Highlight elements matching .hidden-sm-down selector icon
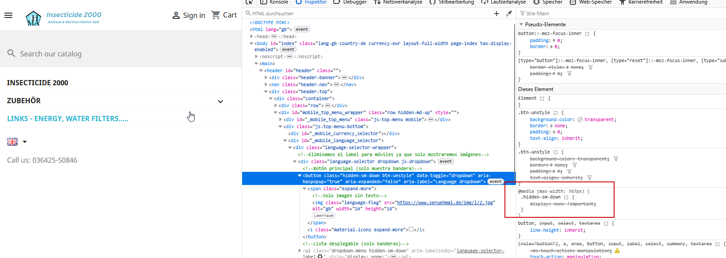This screenshot has width=726, height=258. pyautogui.click(x=566, y=197)
